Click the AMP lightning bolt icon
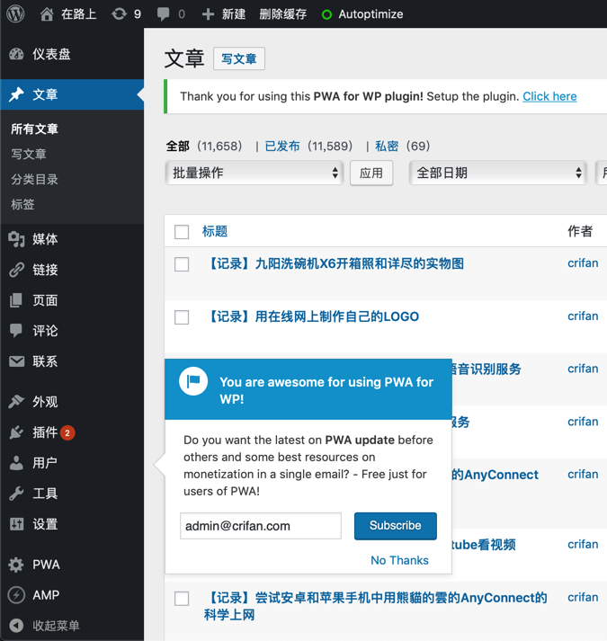The image size is (607, 641). point(16,595)
